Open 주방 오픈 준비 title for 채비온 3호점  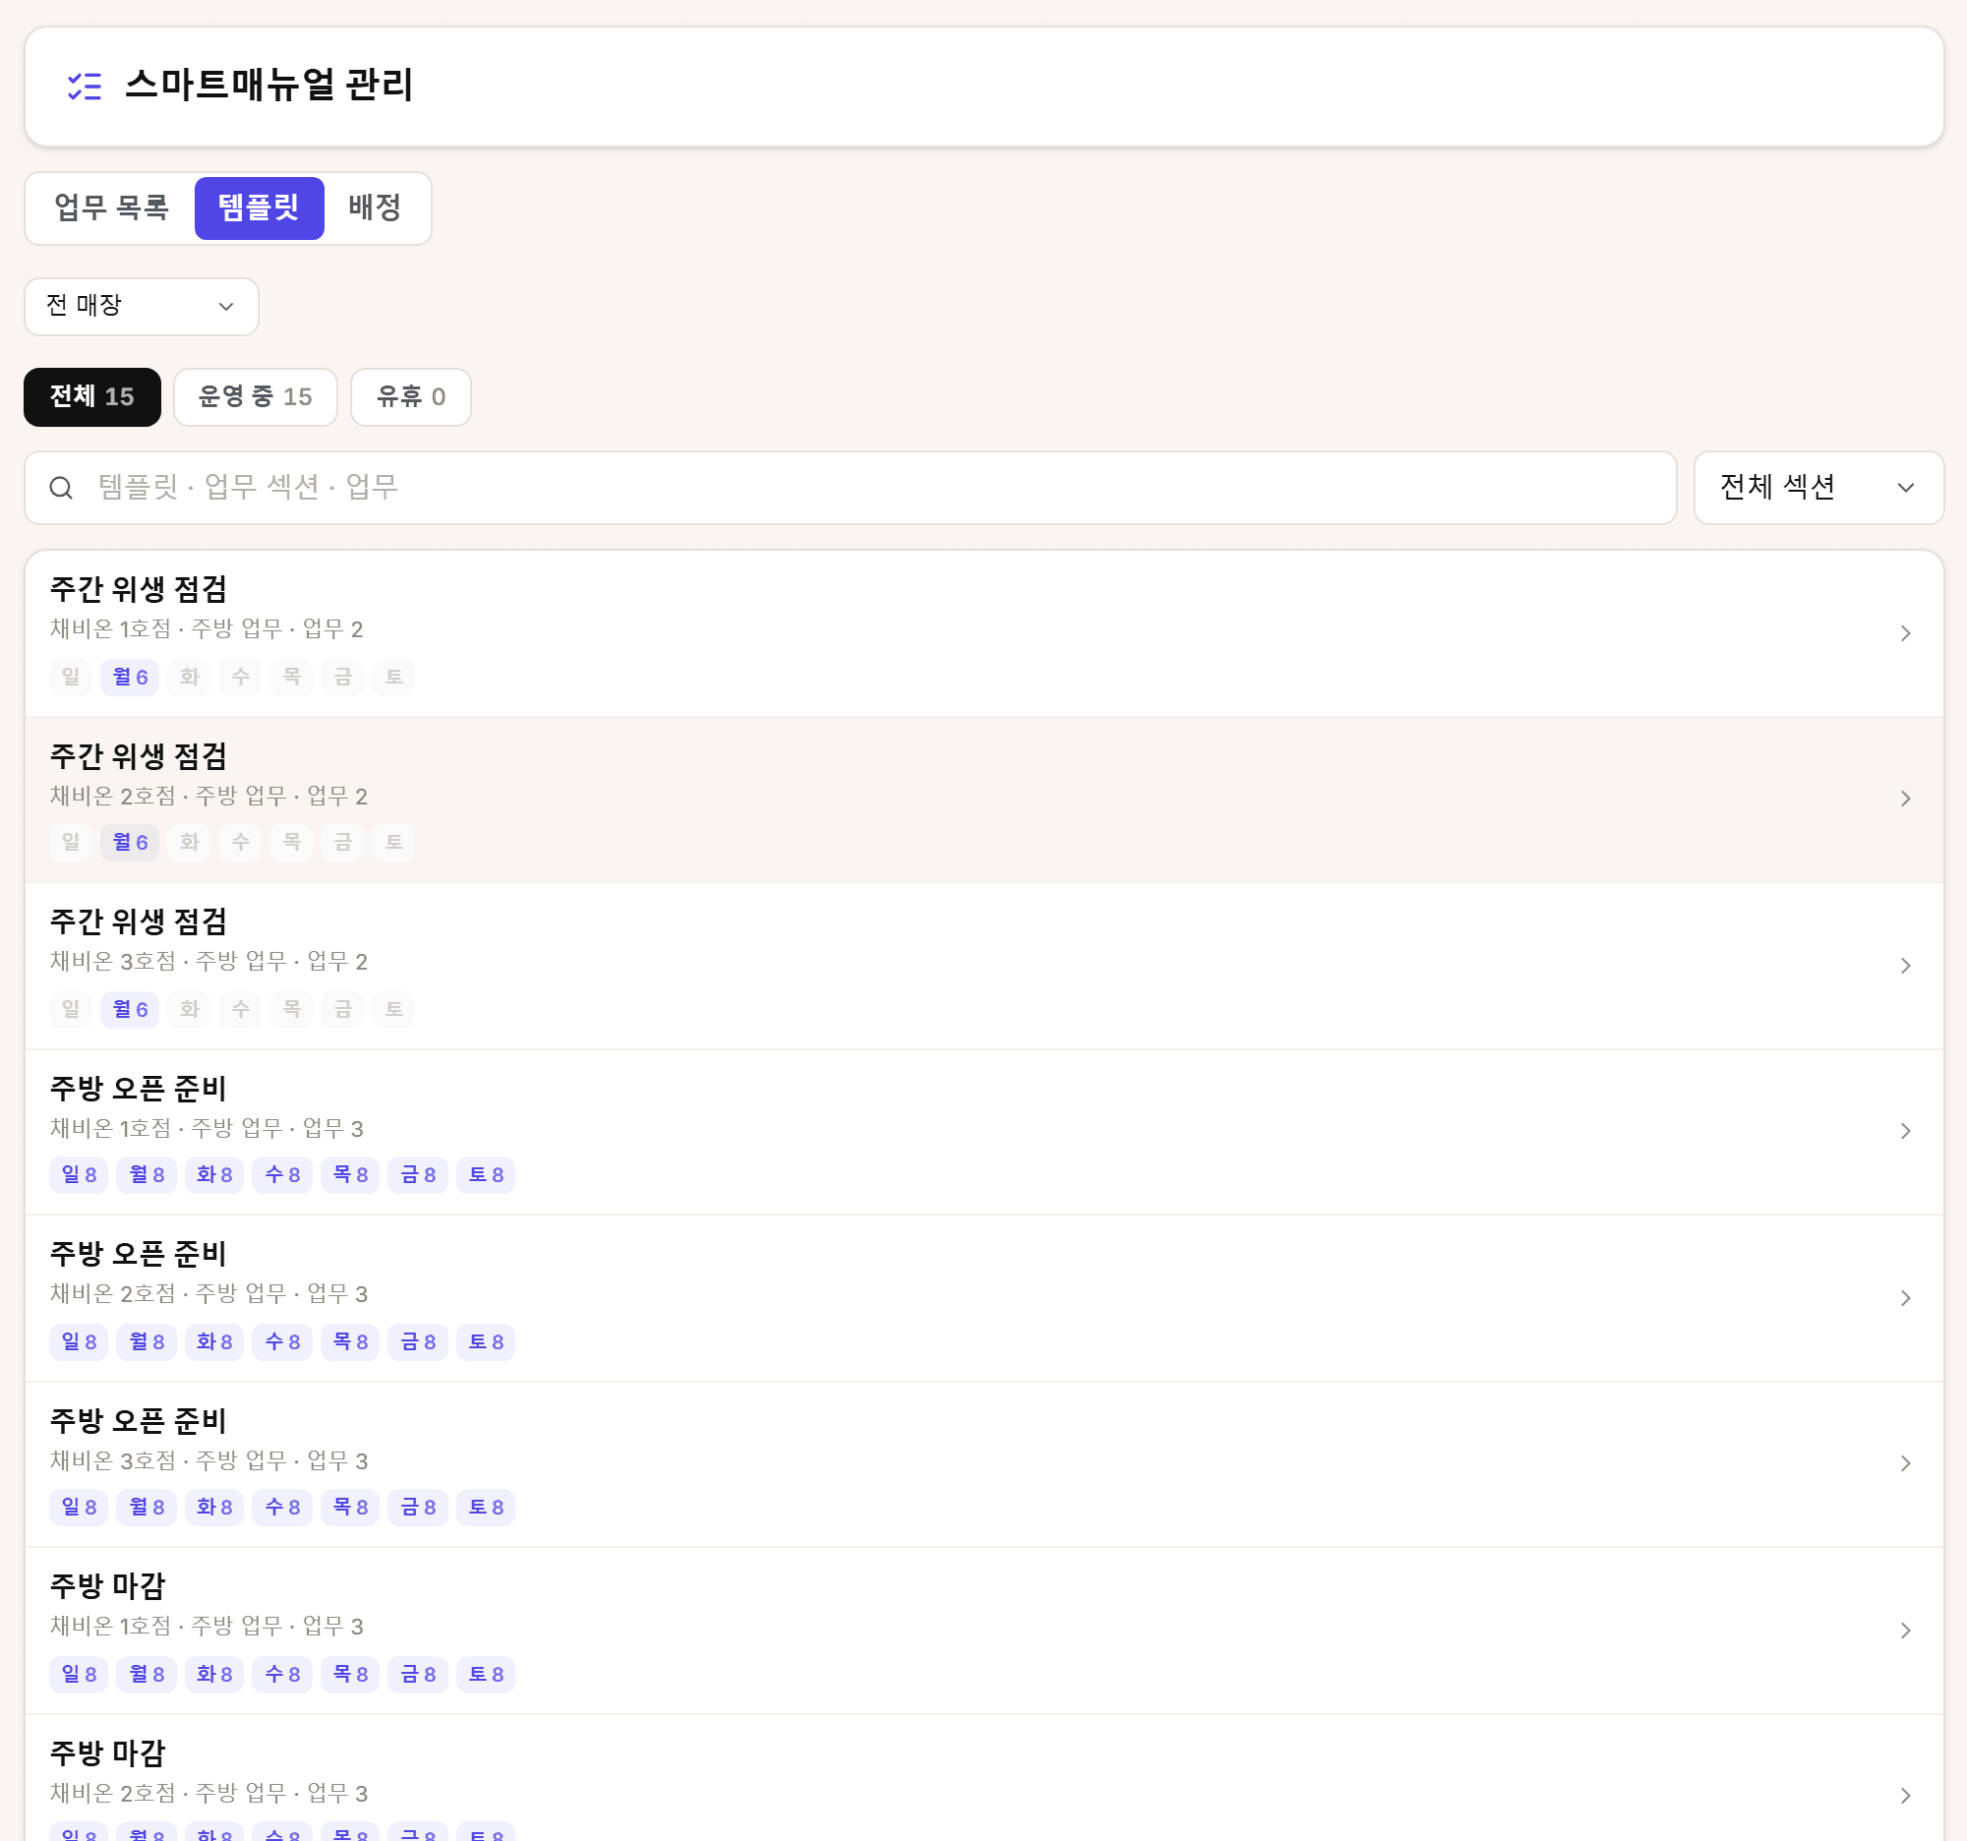click(139, 1420)
